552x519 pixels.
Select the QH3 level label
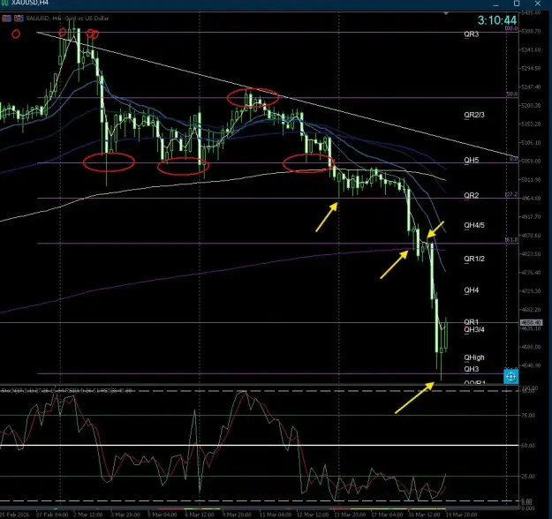click(x=471, y=369)
